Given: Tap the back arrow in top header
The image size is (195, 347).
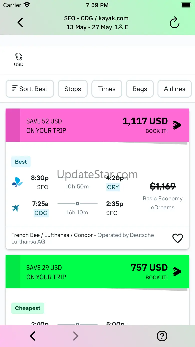Looking at the screenshot, I should tap(20, 23).
